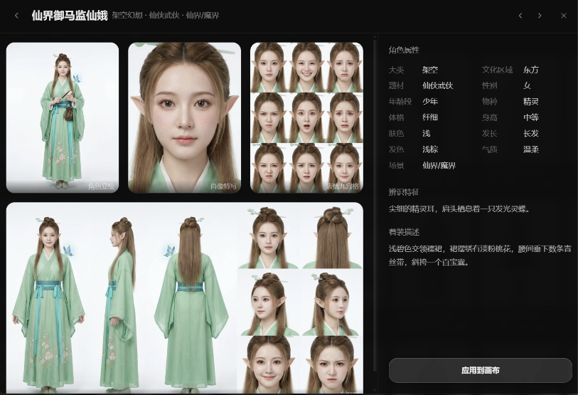
Task: Open the multi-view character turnaround sheet
Action: [184, 297]
